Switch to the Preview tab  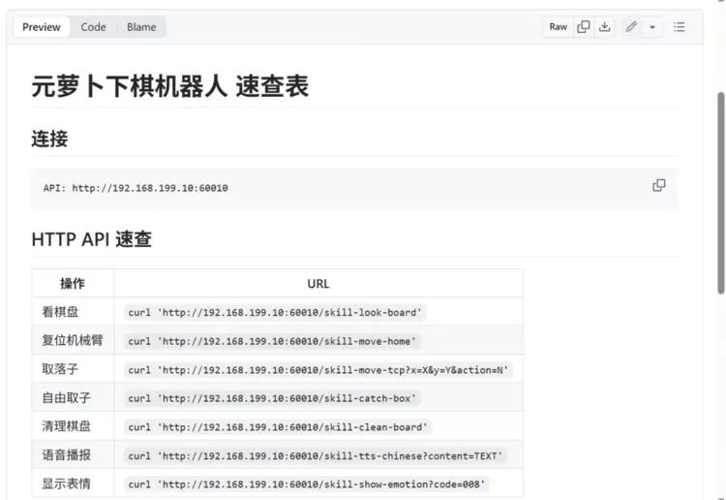click(42, 27)
